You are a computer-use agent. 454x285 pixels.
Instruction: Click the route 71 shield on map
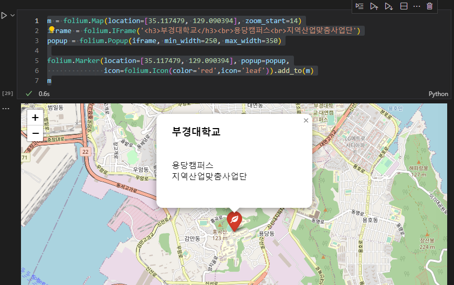[25, 157]
